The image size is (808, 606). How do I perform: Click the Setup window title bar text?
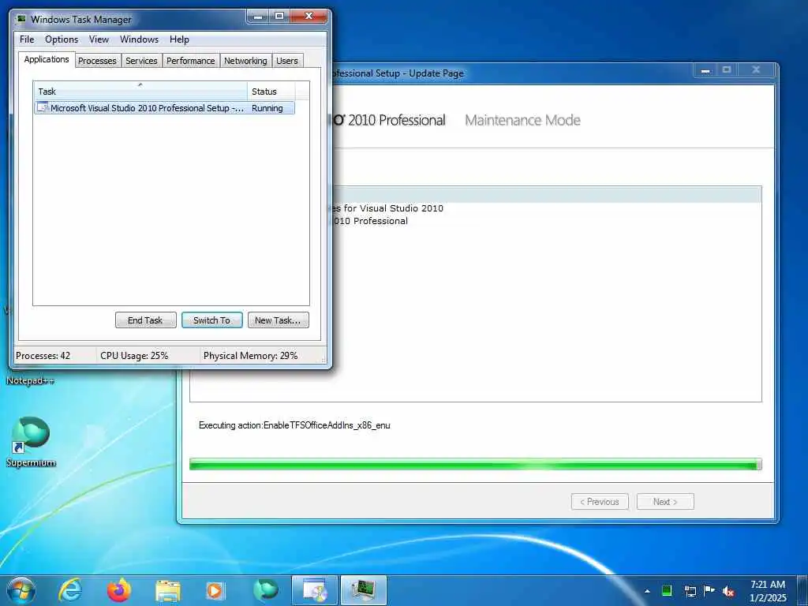tap(398, 73)
